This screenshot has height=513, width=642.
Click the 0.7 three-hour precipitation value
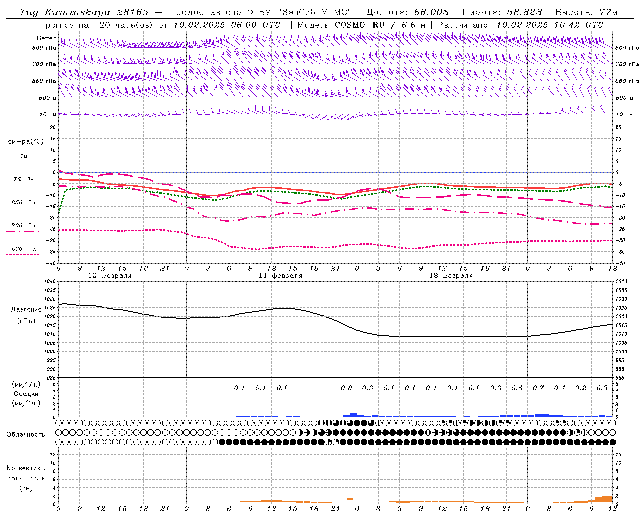(538, 388)
